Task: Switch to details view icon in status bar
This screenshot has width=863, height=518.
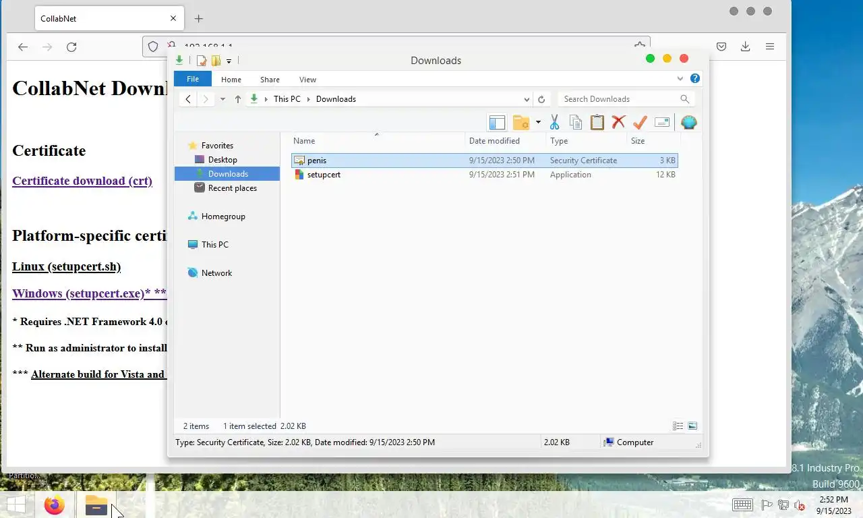Action: (678, 426)
